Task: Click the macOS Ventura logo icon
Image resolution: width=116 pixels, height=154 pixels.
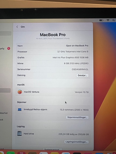Action: click(x=20, y=92)
